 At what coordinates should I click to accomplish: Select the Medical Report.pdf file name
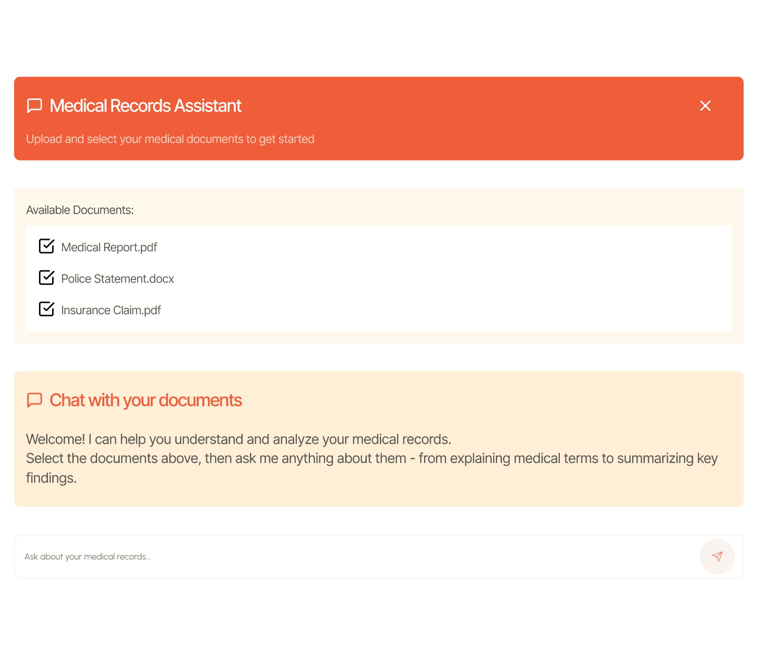[x=109, y=247]
